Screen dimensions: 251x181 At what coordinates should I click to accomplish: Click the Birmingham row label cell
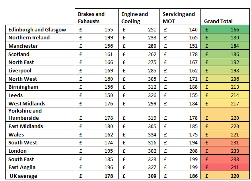point(41,87)
